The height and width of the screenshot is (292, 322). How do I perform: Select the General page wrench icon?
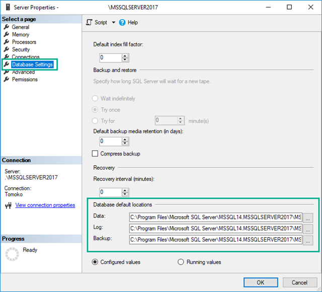(x=7, y=27)
